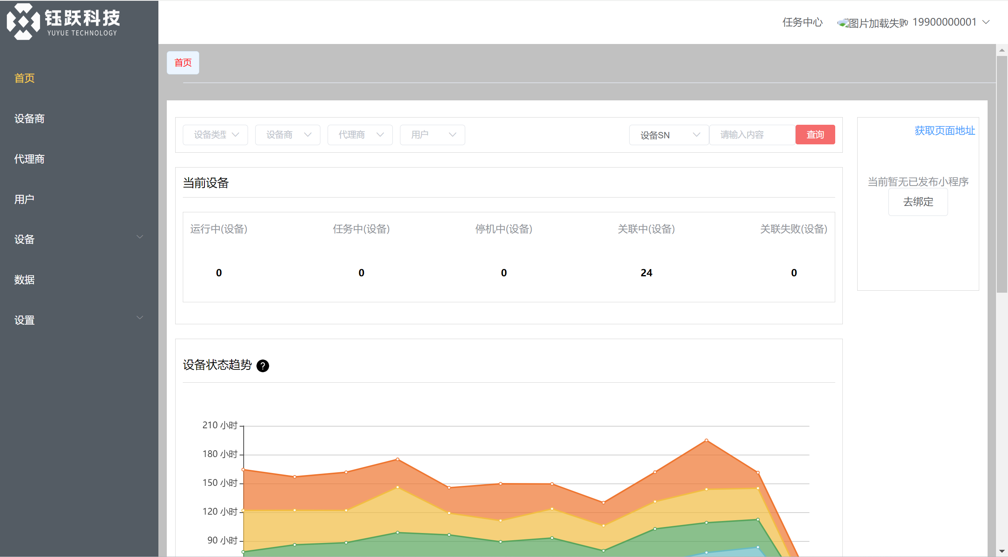Click the scrollbar down arrow

[x=1002, y=551]
